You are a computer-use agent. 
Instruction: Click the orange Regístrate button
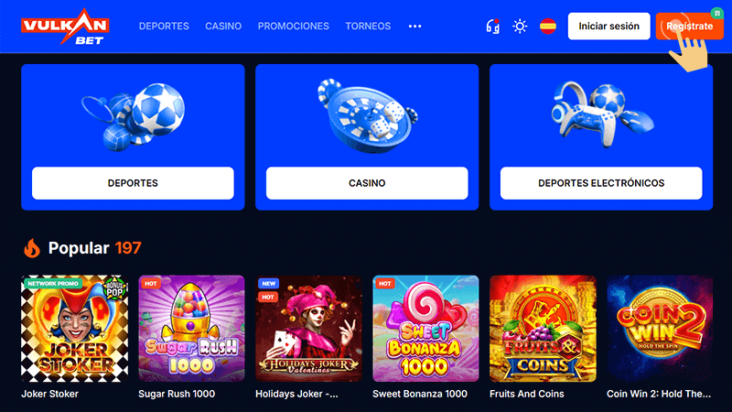pos(690,27)
